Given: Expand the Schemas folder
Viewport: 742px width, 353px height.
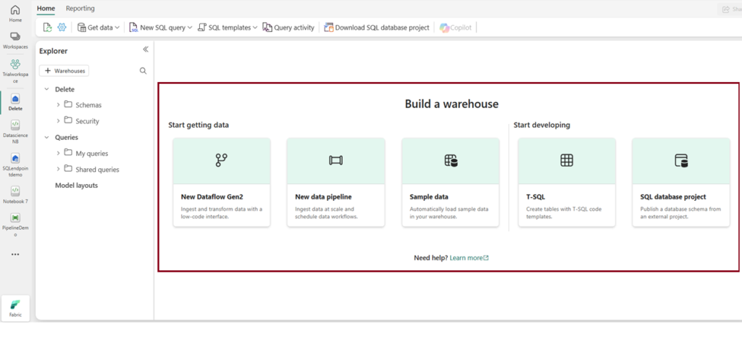Looking at the screenshot, I should 59,105.
